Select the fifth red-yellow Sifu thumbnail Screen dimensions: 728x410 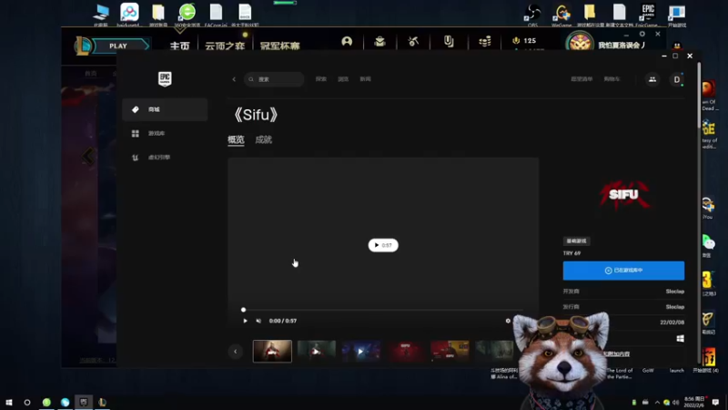pos(450,351)
